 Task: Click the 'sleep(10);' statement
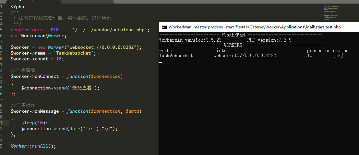coord(35,123)
